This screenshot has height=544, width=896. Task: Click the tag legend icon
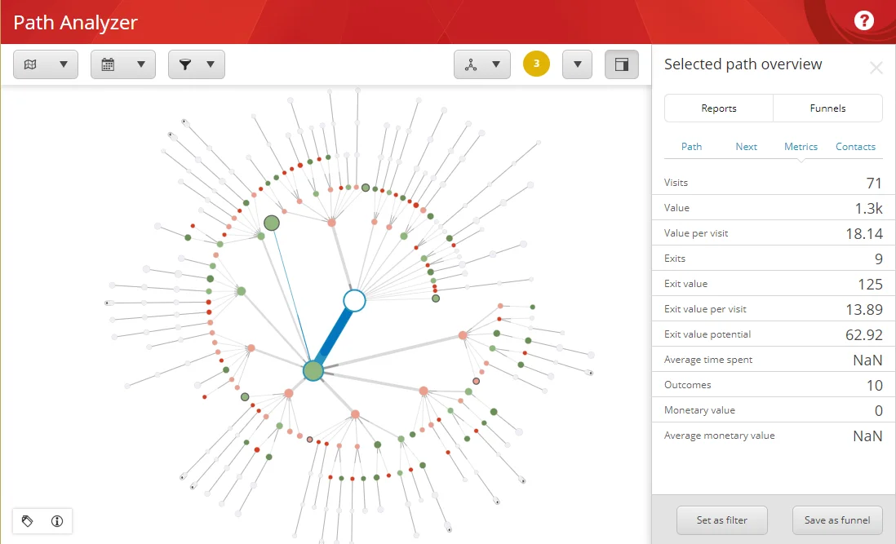[28, 520]
